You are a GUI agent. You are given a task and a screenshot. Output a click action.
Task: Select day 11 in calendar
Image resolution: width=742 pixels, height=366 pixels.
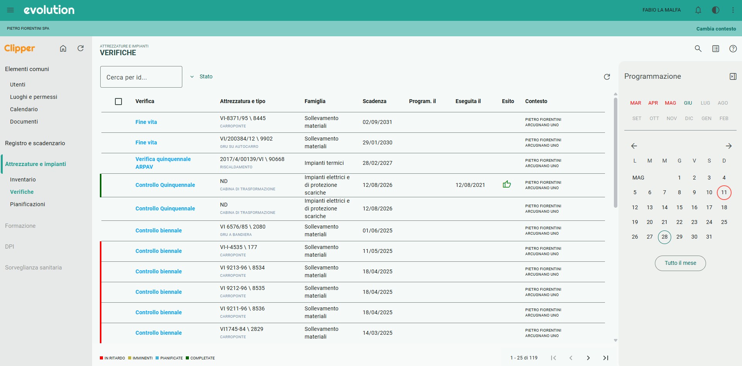tap(724, 192)
